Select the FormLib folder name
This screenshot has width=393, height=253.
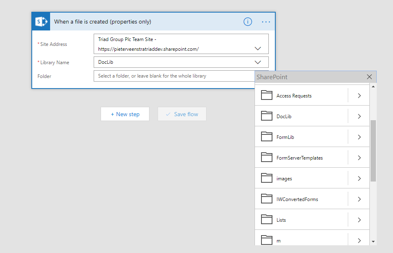click(x=285, y=137)
